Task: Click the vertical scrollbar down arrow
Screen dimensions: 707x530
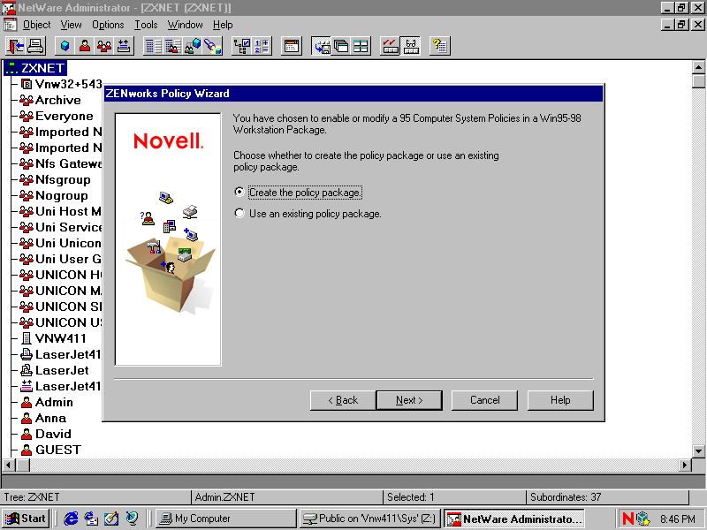Action: 698,450
